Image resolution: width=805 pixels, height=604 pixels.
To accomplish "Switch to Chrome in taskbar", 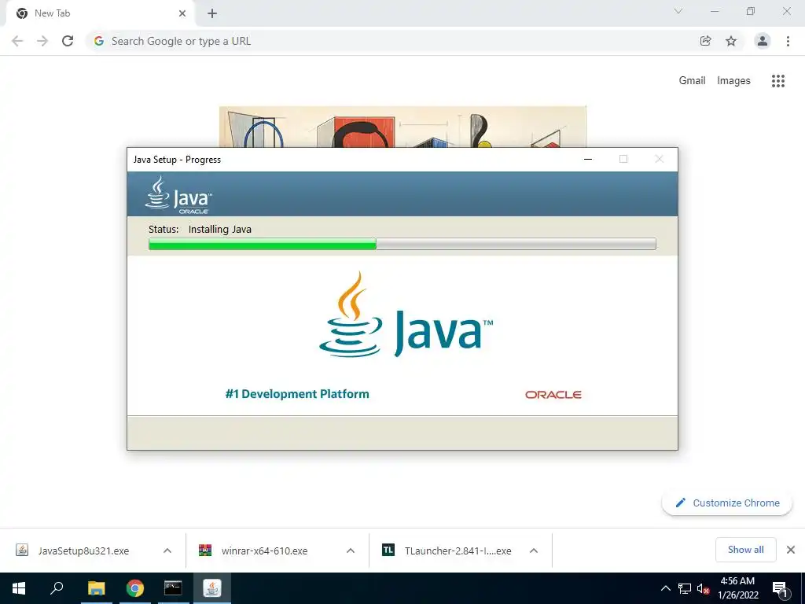I will (135, 588).
